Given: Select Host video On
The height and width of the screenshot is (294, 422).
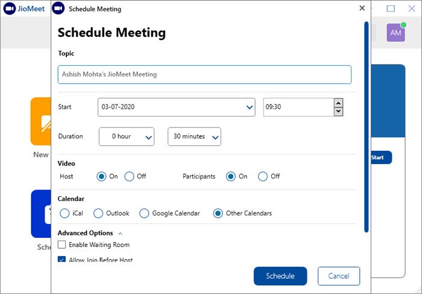Looking at the screenshot, I should (101, 176).
